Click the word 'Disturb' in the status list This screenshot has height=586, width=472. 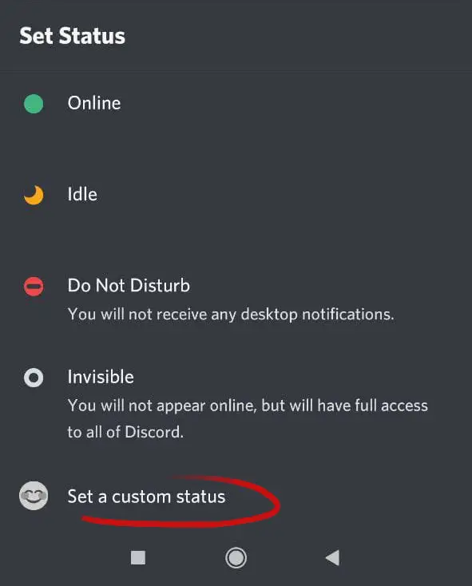[x=161, y=286]
